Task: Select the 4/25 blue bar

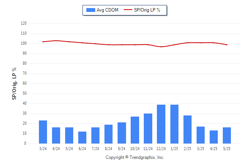Action: tap(214, 137)
